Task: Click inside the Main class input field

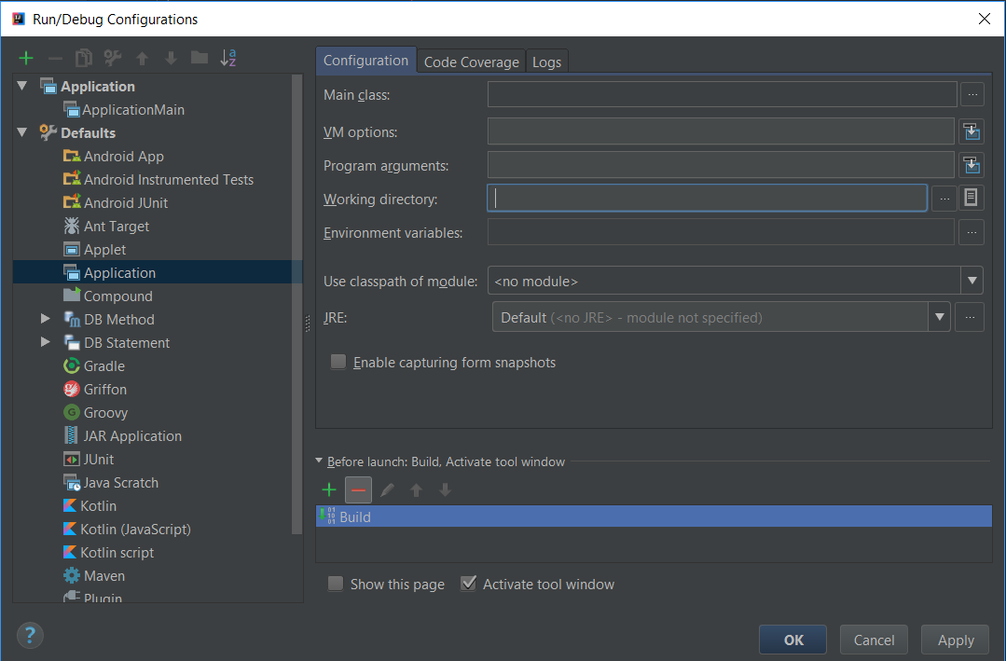Action: click(722, 94)
